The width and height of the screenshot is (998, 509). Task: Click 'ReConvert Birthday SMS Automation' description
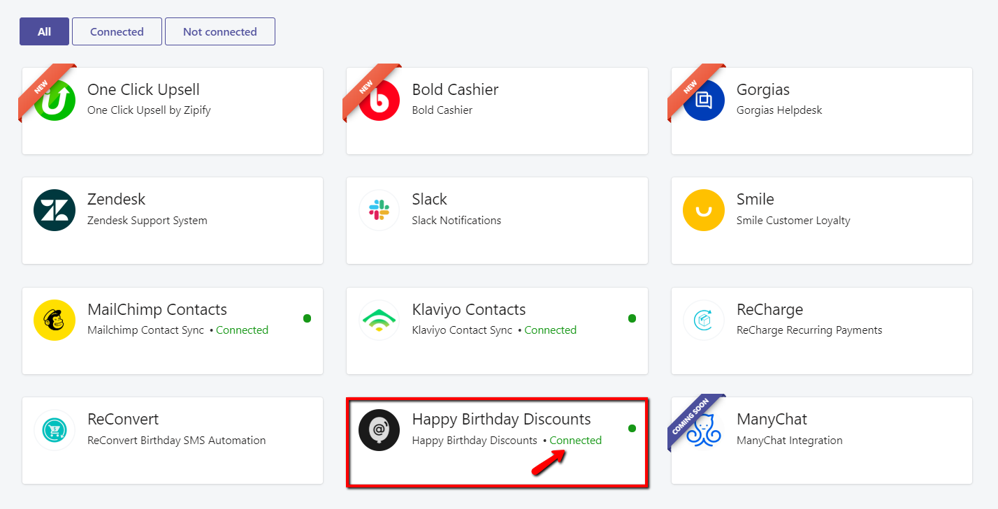(177, 441)
